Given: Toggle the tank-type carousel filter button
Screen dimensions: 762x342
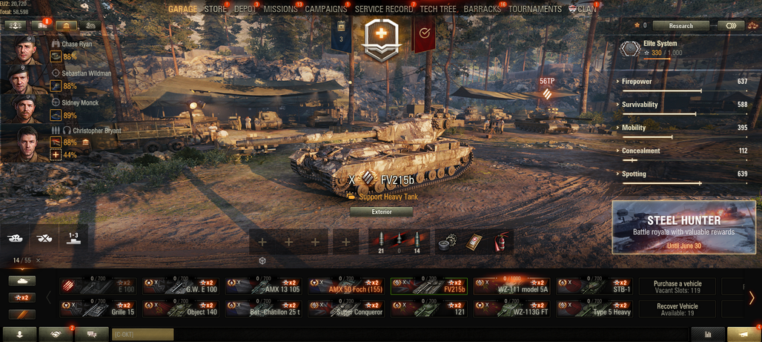Looking at the screenshot, I should 22,281.
